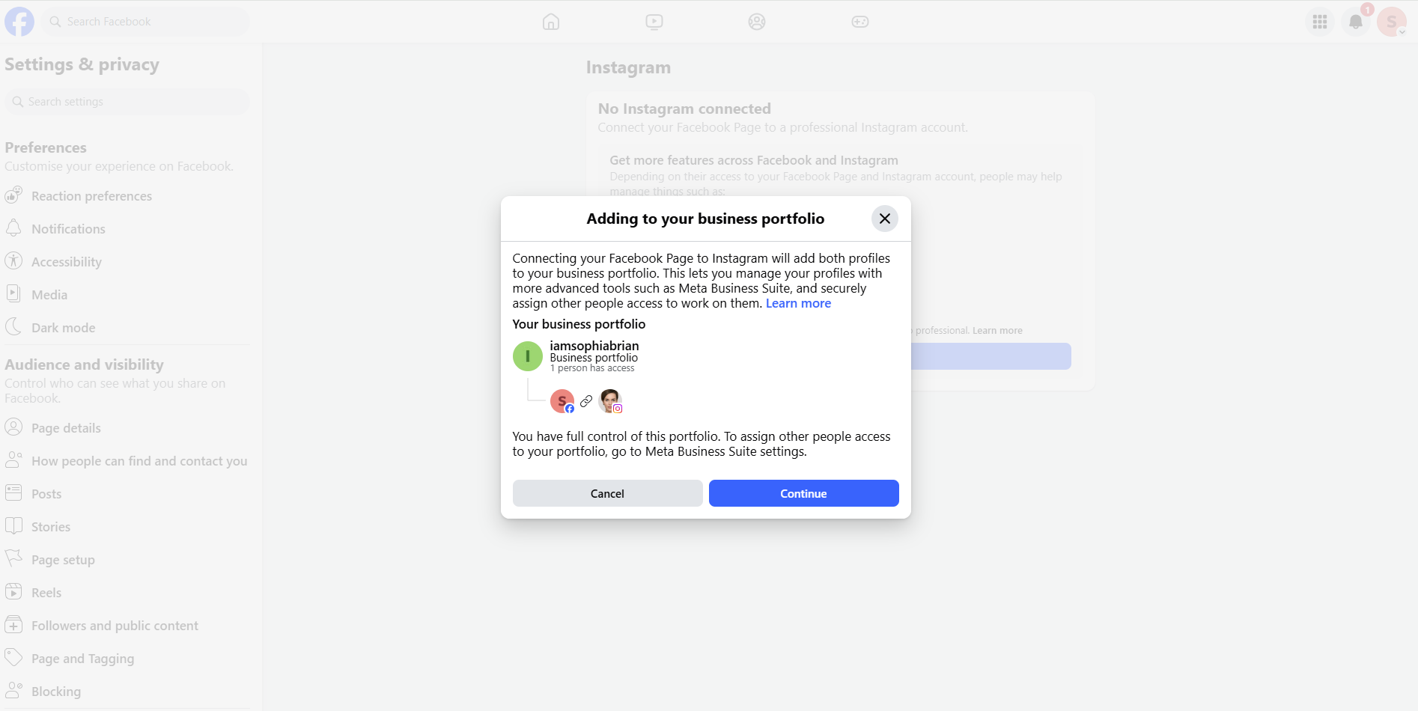This screenshot has height=711, width=1418.
Task: Open Media settings
Action: point(127,295)
